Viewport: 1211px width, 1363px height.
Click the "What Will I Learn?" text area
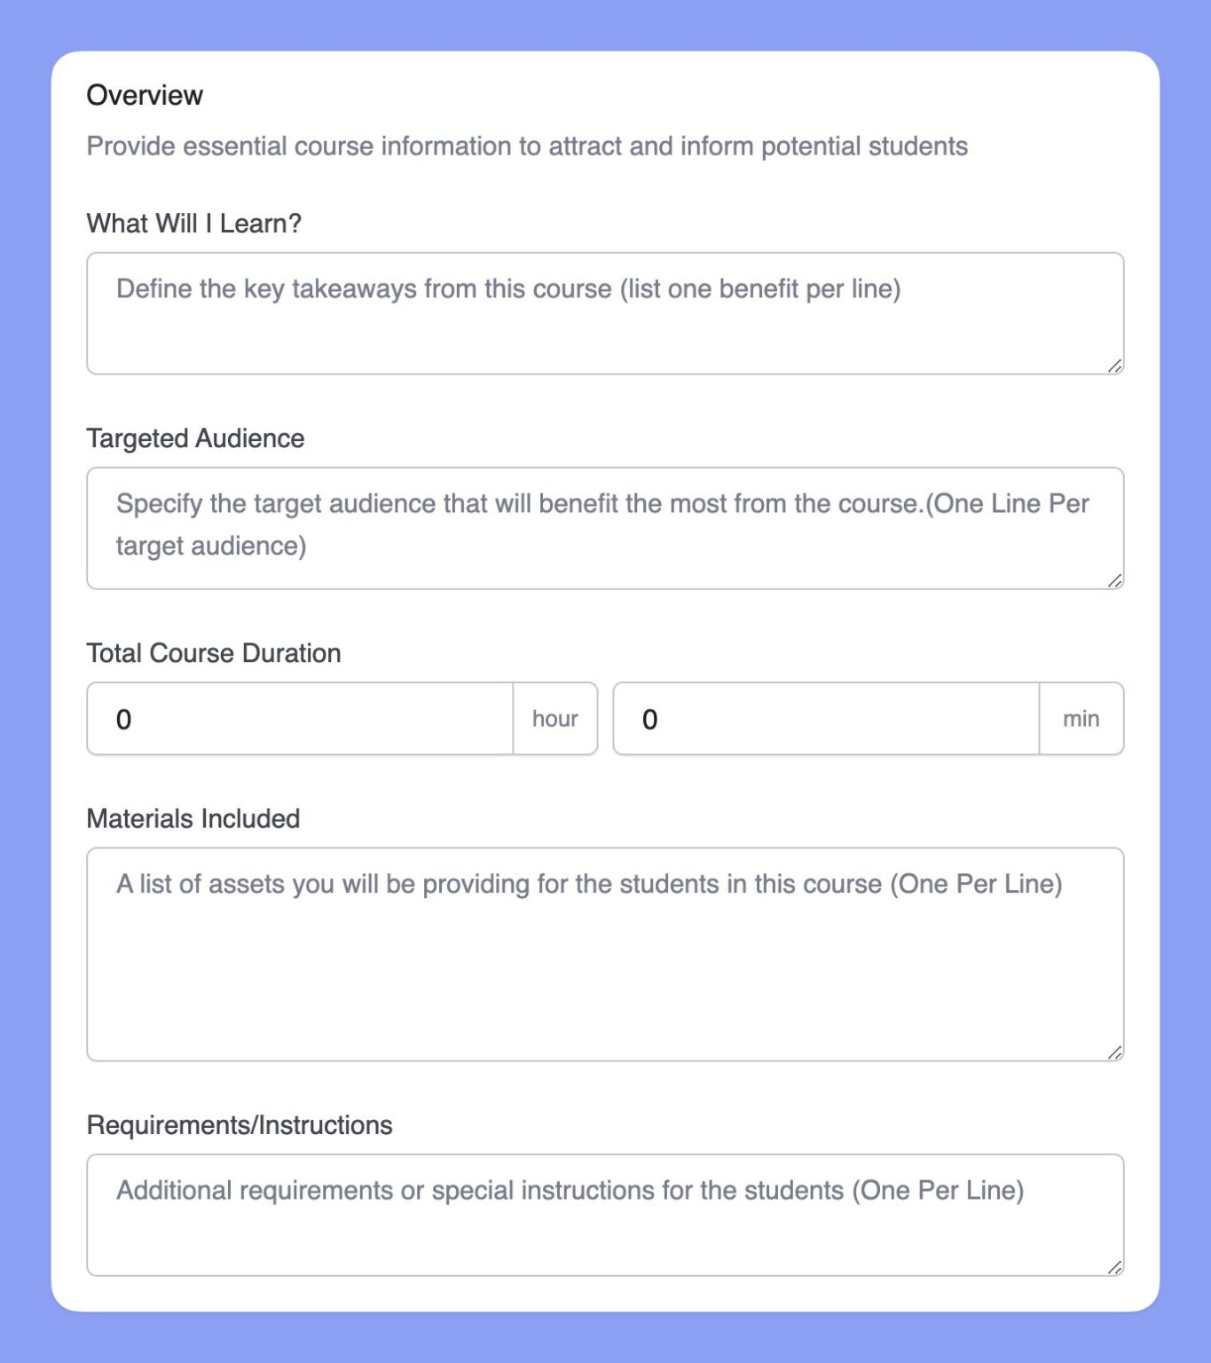[603, 312]
